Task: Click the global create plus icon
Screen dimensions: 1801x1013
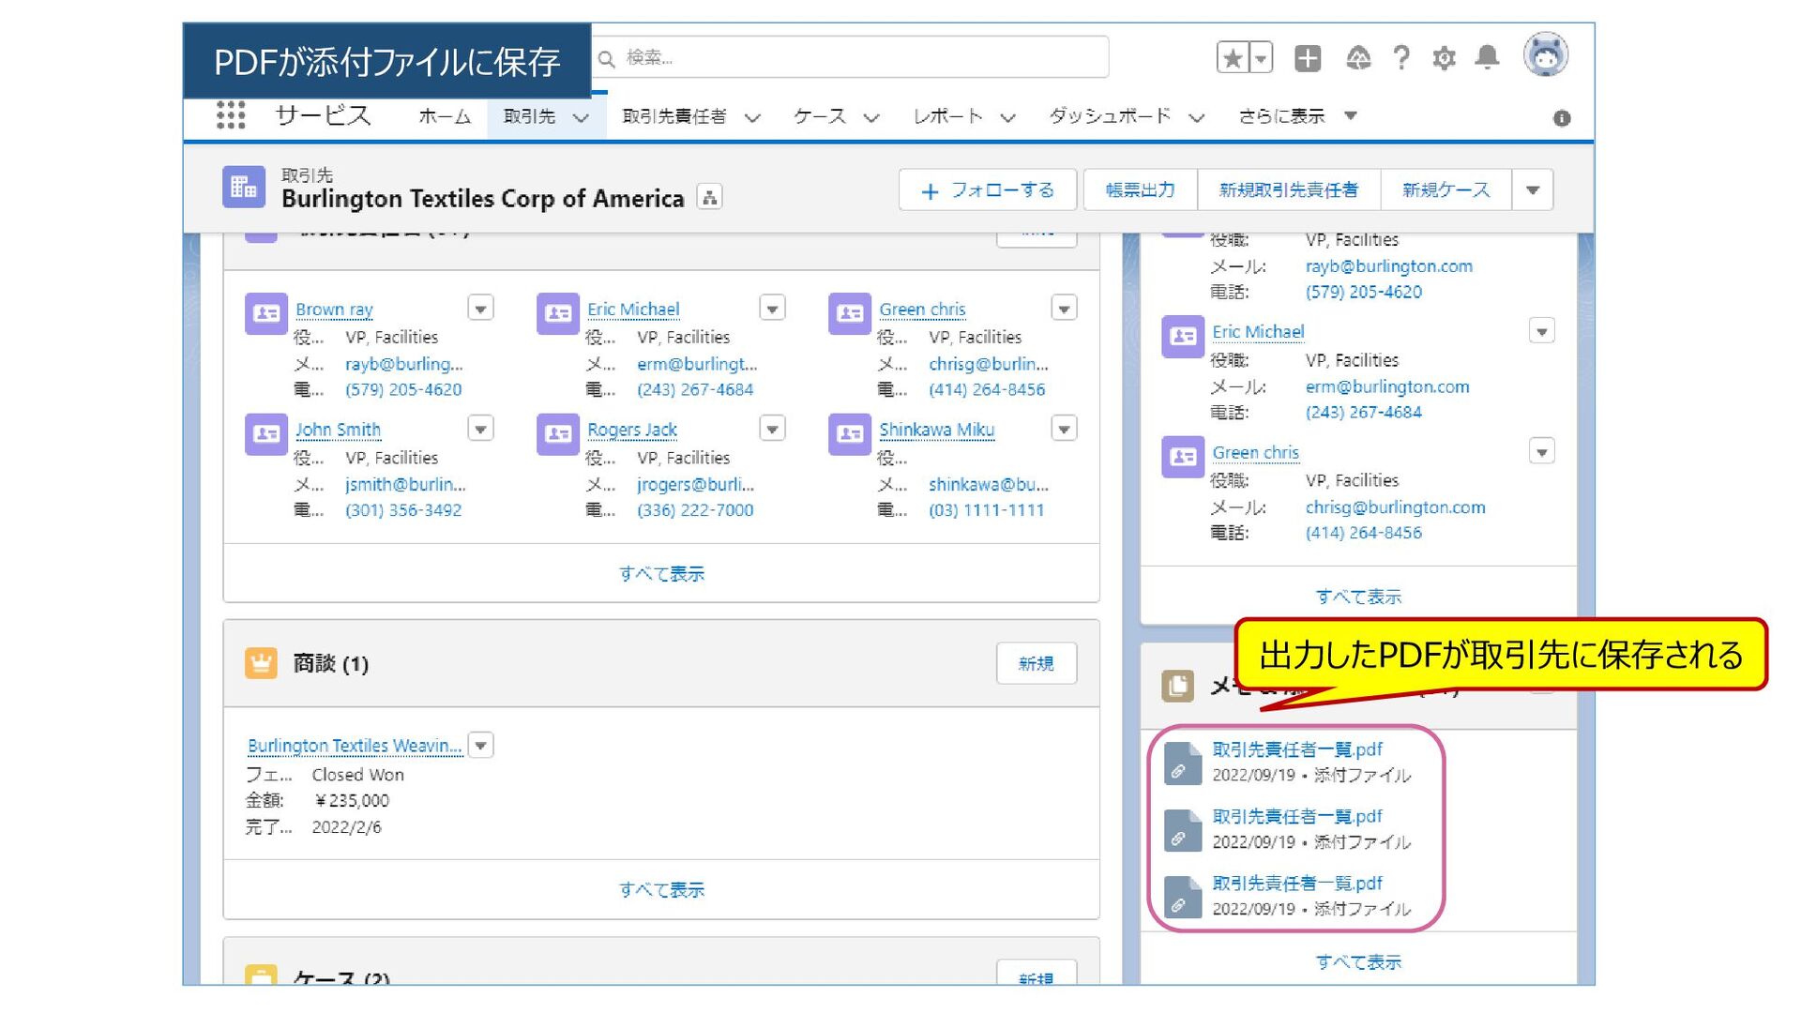Action: [x=1308, y=58]
